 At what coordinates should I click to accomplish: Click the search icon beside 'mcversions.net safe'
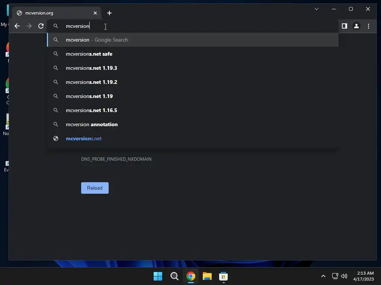[56, 54]
